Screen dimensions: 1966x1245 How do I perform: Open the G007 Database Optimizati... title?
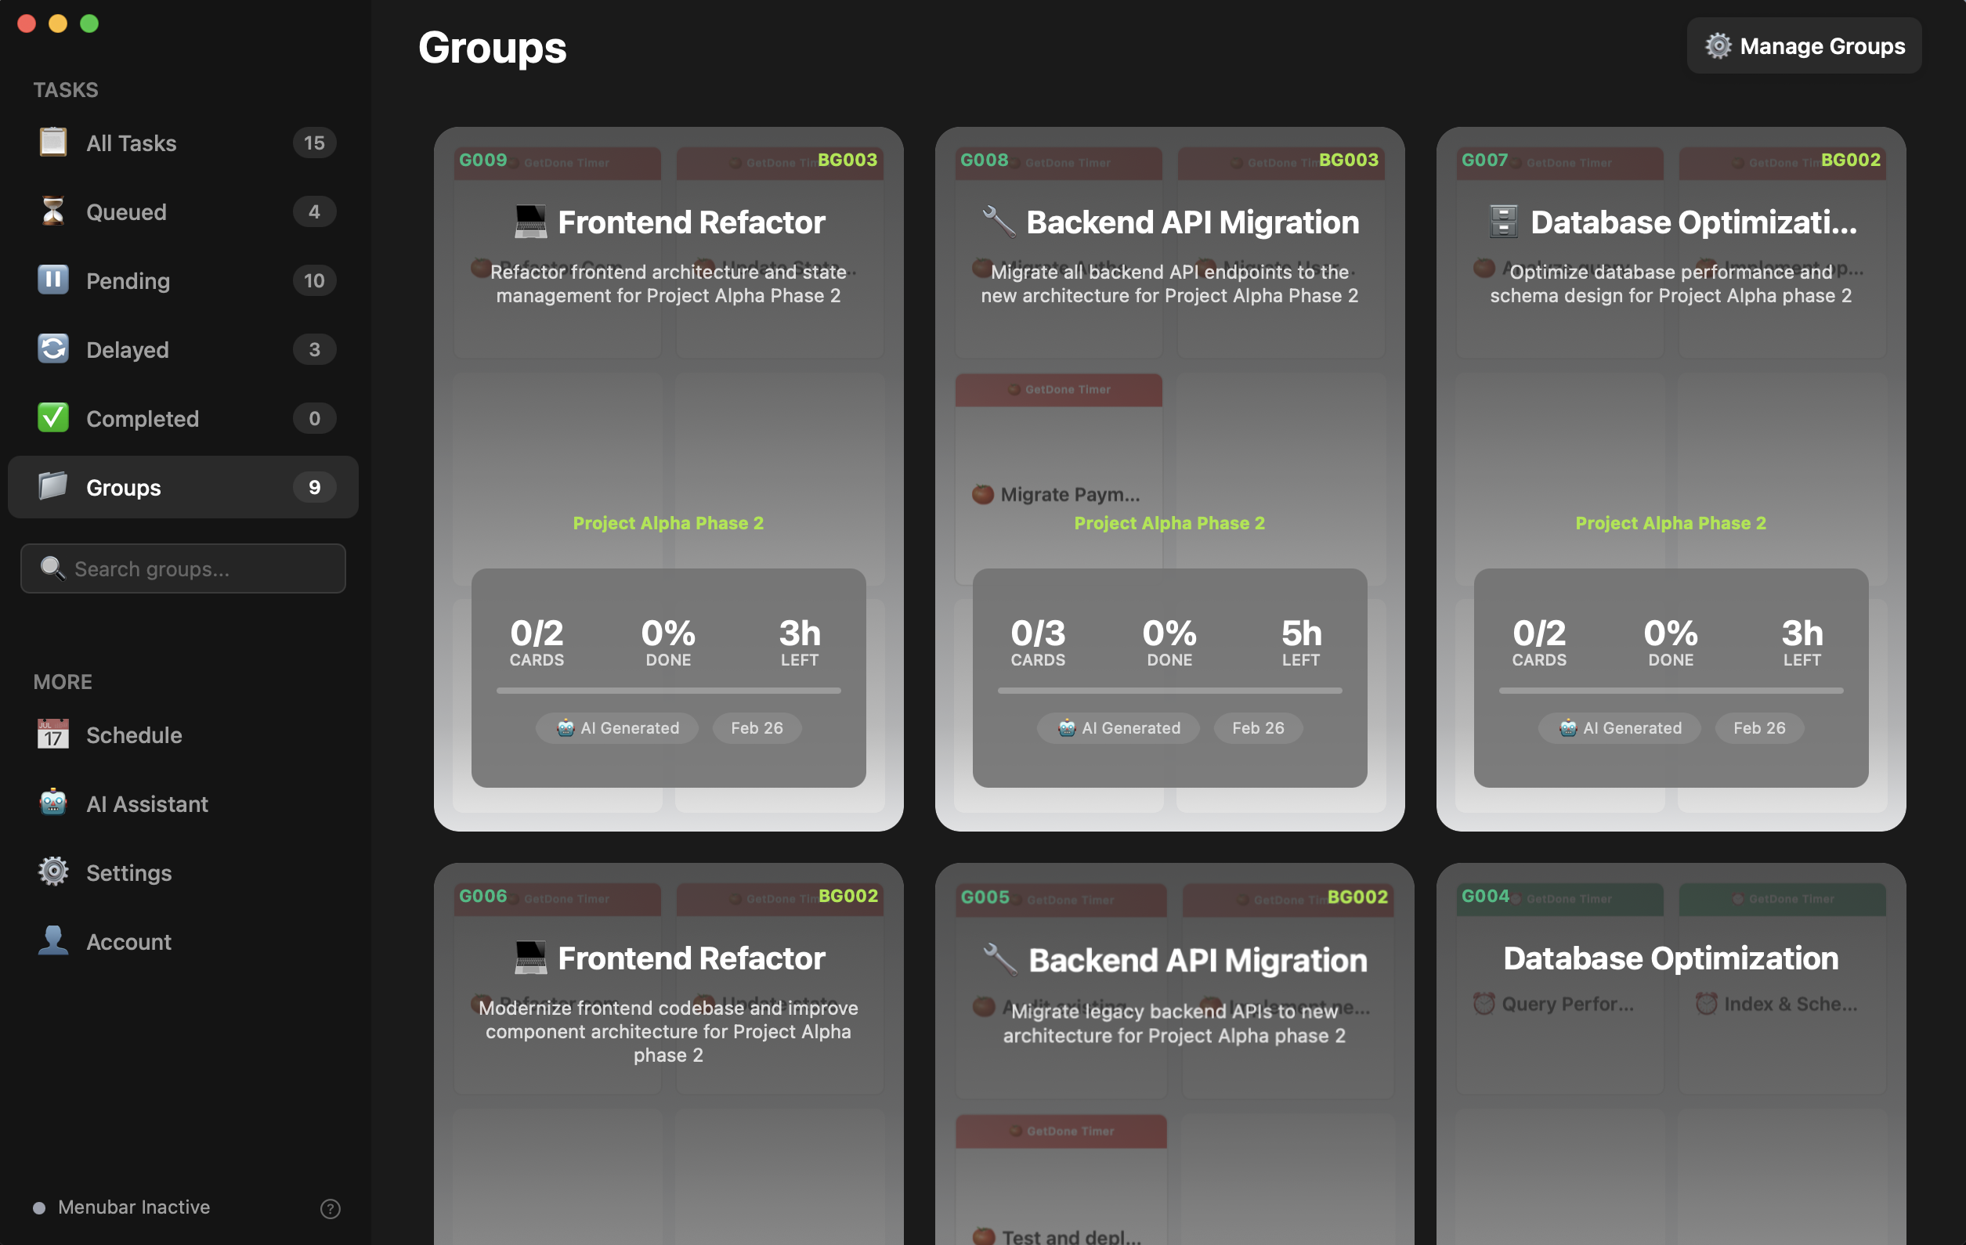tap(1693, 222)
